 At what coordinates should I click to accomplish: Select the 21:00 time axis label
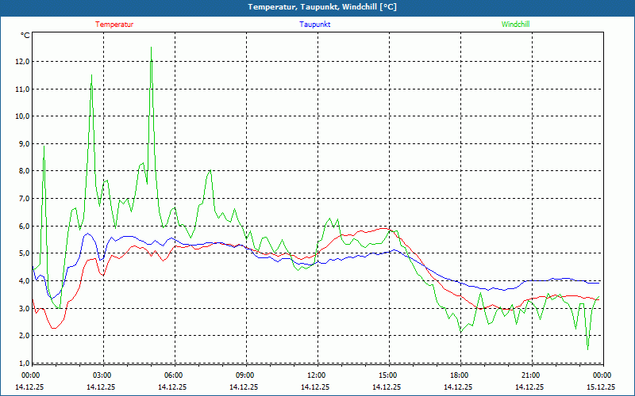tap(530, 375)
